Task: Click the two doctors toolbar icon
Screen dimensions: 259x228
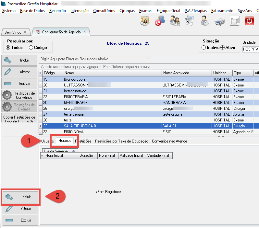Action: pyautogui.click(x=175, y=21)
